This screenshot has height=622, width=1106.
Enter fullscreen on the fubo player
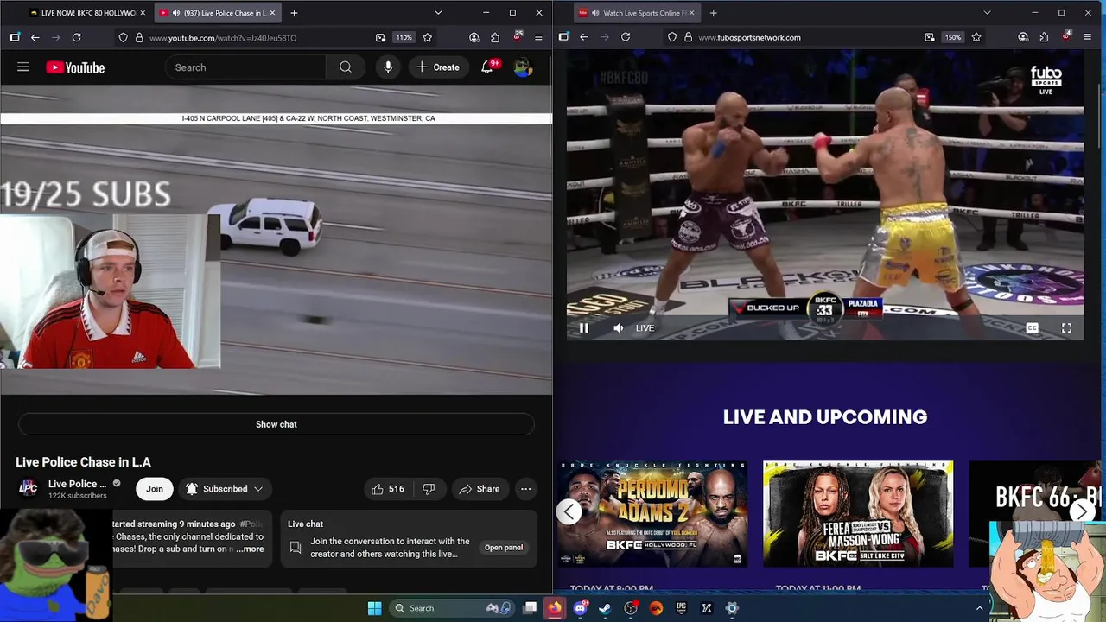click(x=1066, y=328)
